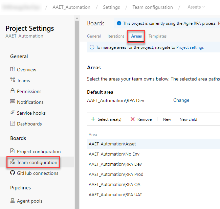
Task: Click the Change default area link
Action: pyautogui.click(x=181, y=100)
